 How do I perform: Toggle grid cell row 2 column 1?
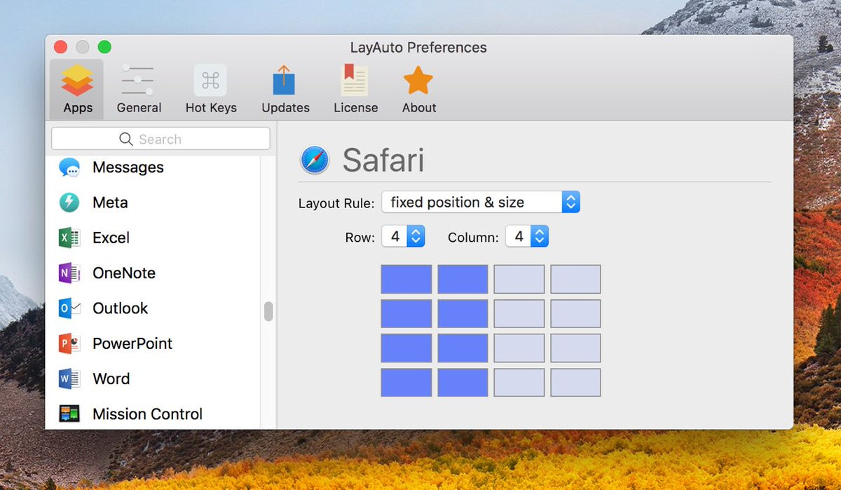(x=406, y=313)
